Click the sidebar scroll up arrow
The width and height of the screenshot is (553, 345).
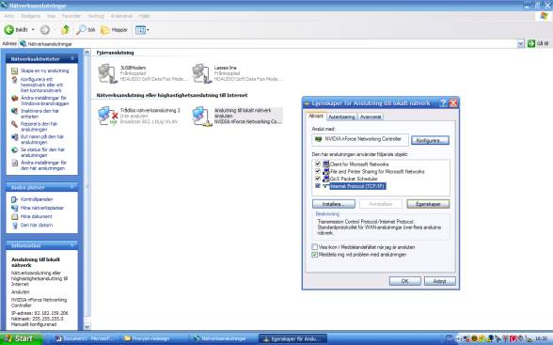tap(87, 52)
